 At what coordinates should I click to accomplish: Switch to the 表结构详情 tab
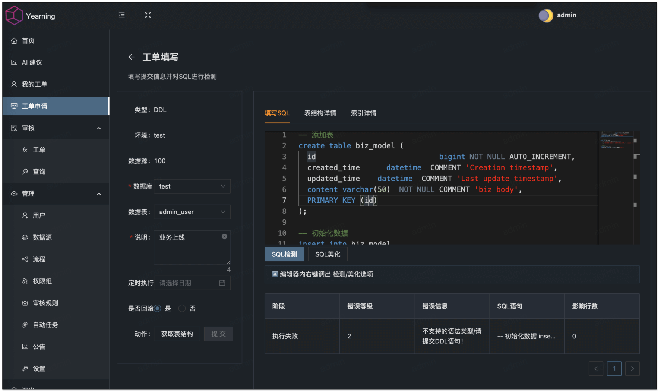click(x=320, y=113)
